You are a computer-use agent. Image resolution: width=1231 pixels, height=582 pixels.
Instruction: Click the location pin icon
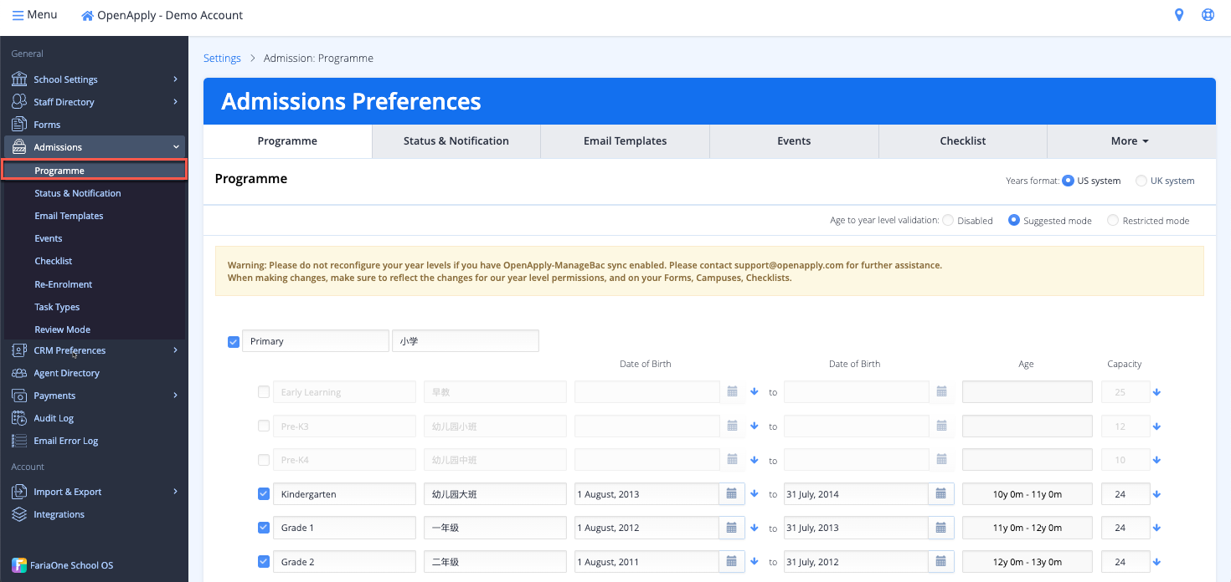pos(1179,15)
